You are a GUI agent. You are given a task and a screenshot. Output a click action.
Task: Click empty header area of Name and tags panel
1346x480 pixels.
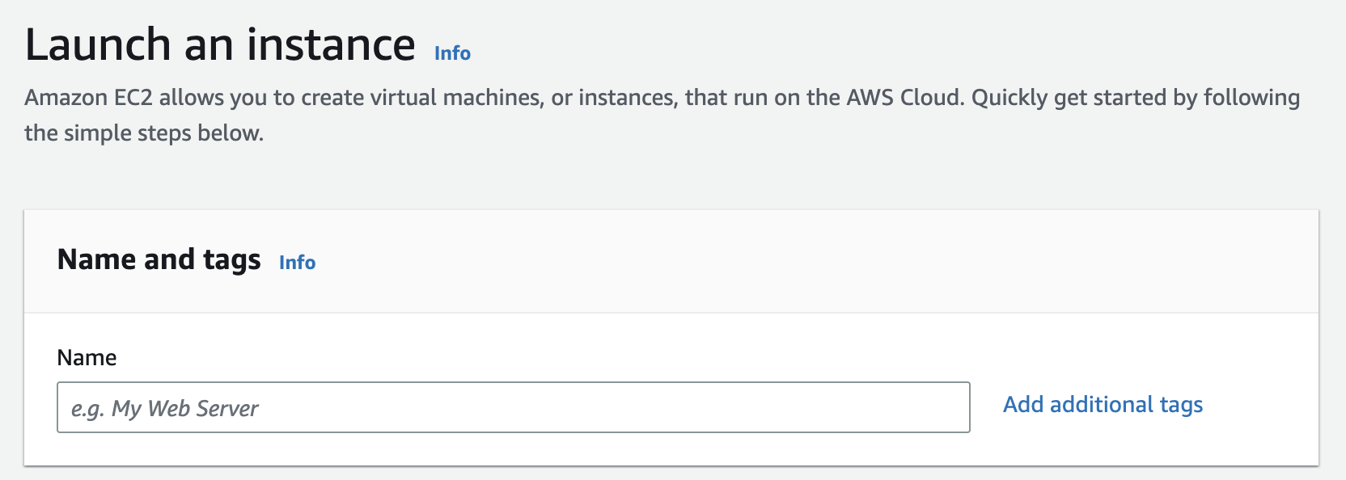809,260
